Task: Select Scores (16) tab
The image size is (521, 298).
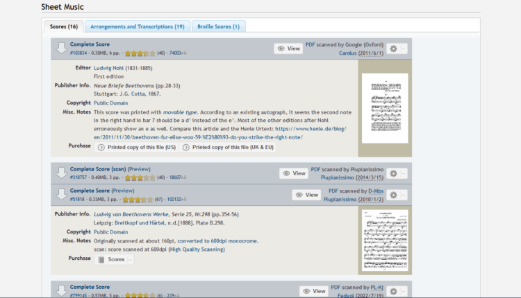Action: [x=64, y=26]
